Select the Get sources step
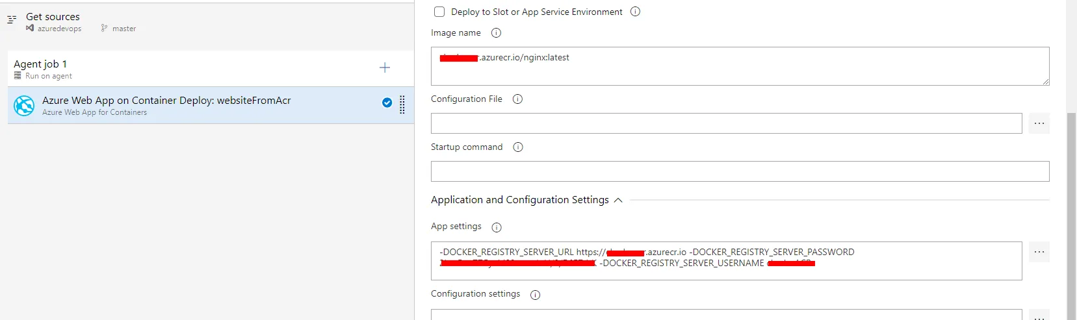 pos(53,17)
